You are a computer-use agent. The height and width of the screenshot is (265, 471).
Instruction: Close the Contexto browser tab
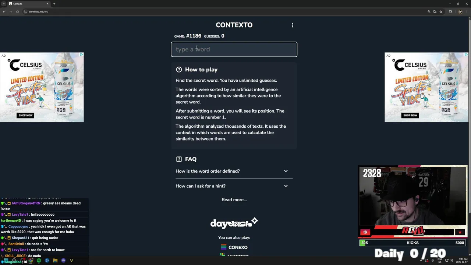pos(47,4)
